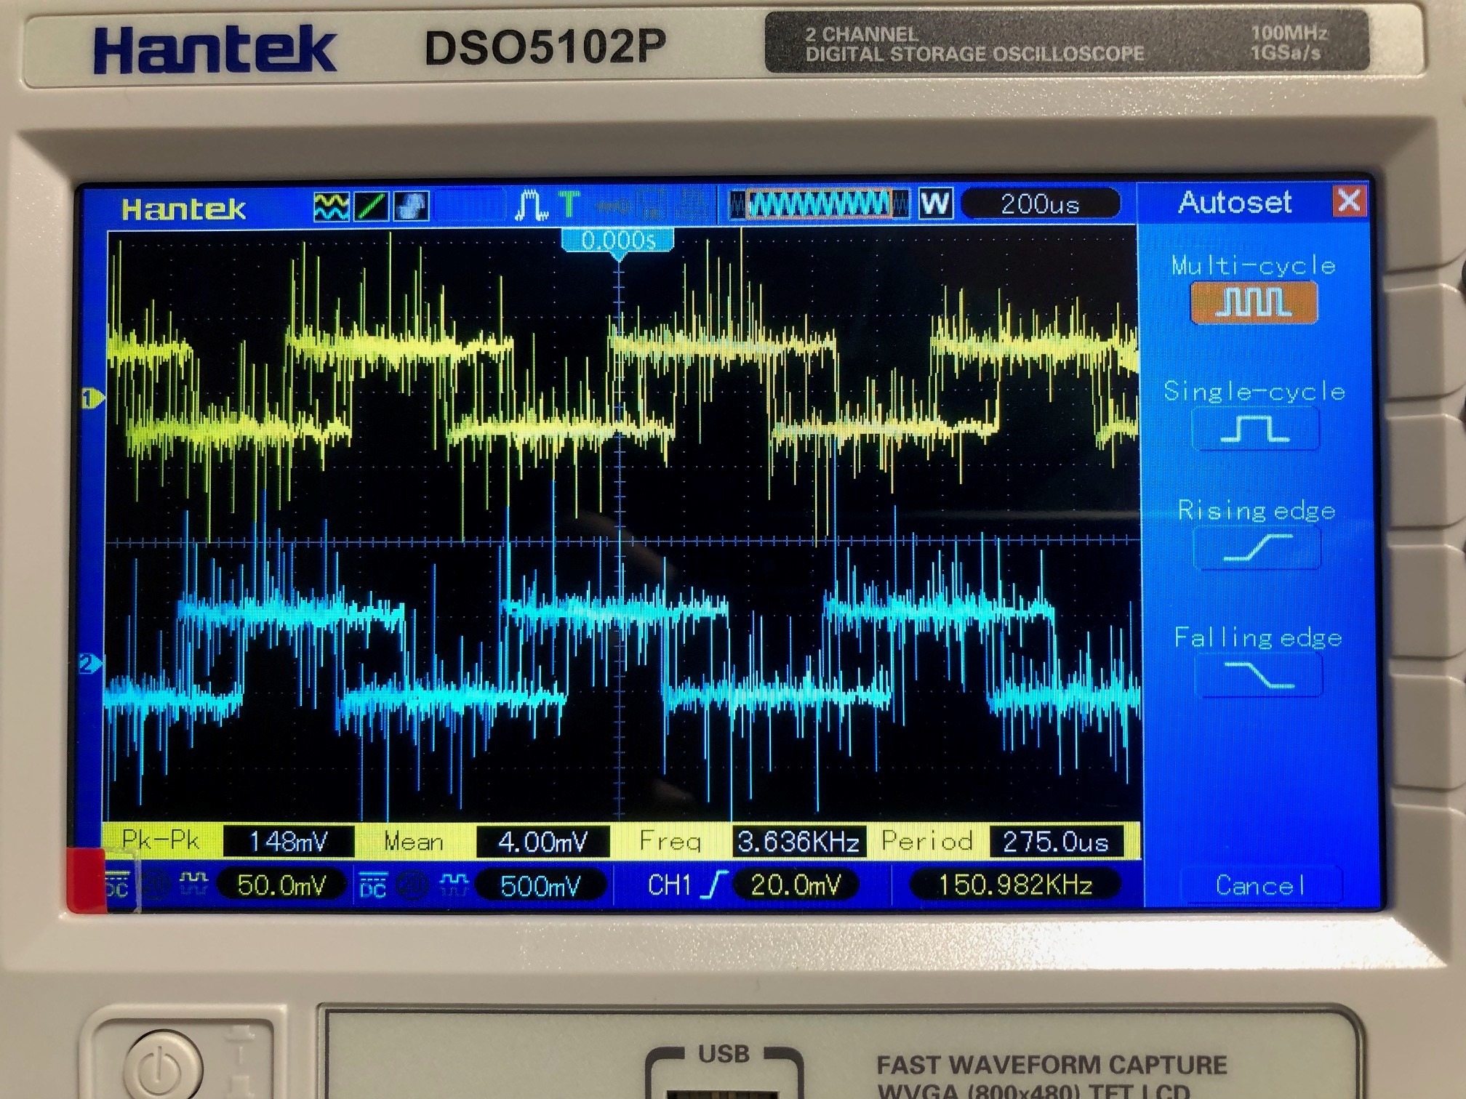Tap the W window indicator icon
The height and width of the screenshot is (1099, 1466).
935,204
